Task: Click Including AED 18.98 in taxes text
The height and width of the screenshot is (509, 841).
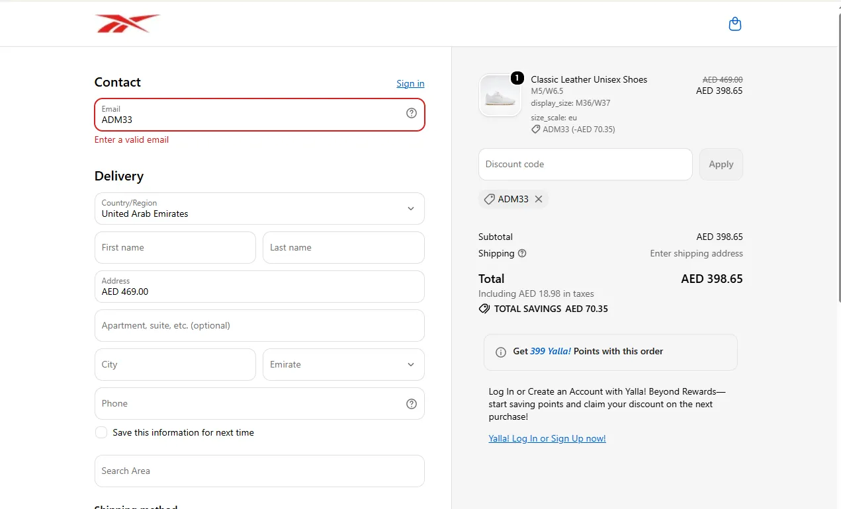Action: click(536, 294)
